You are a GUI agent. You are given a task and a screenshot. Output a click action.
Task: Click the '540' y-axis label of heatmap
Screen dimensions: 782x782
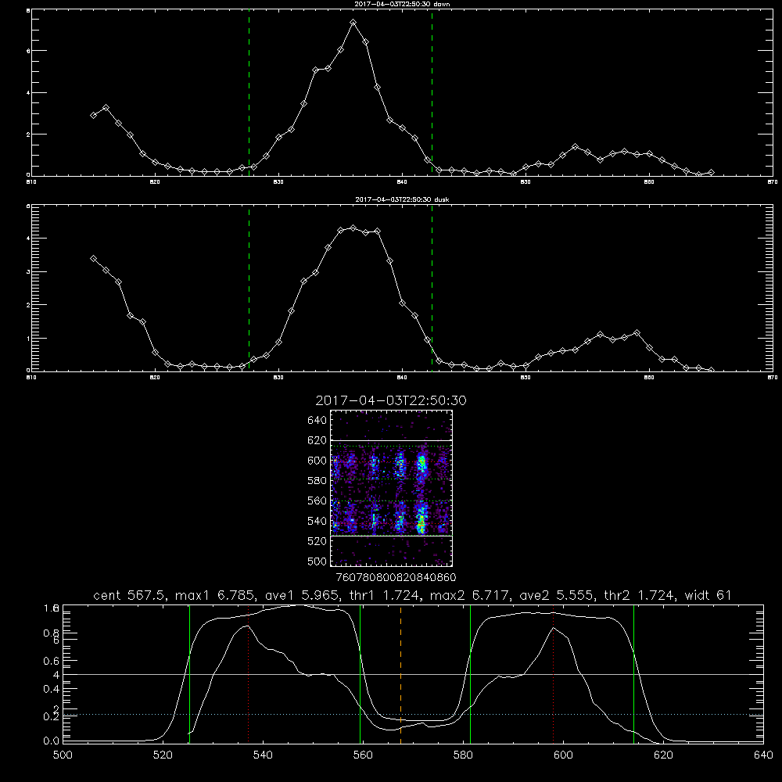317,521
